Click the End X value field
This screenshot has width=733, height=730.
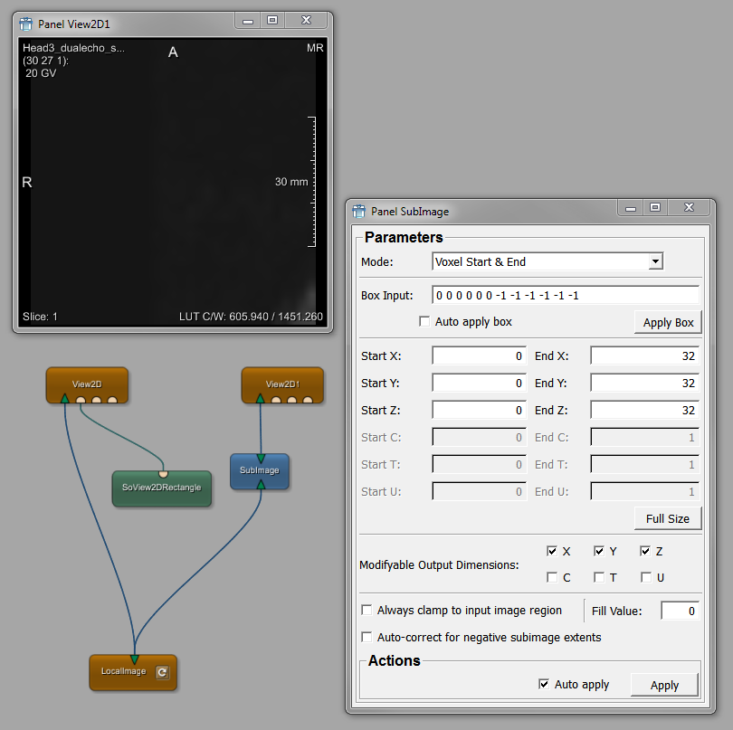(x=644, y=356)
